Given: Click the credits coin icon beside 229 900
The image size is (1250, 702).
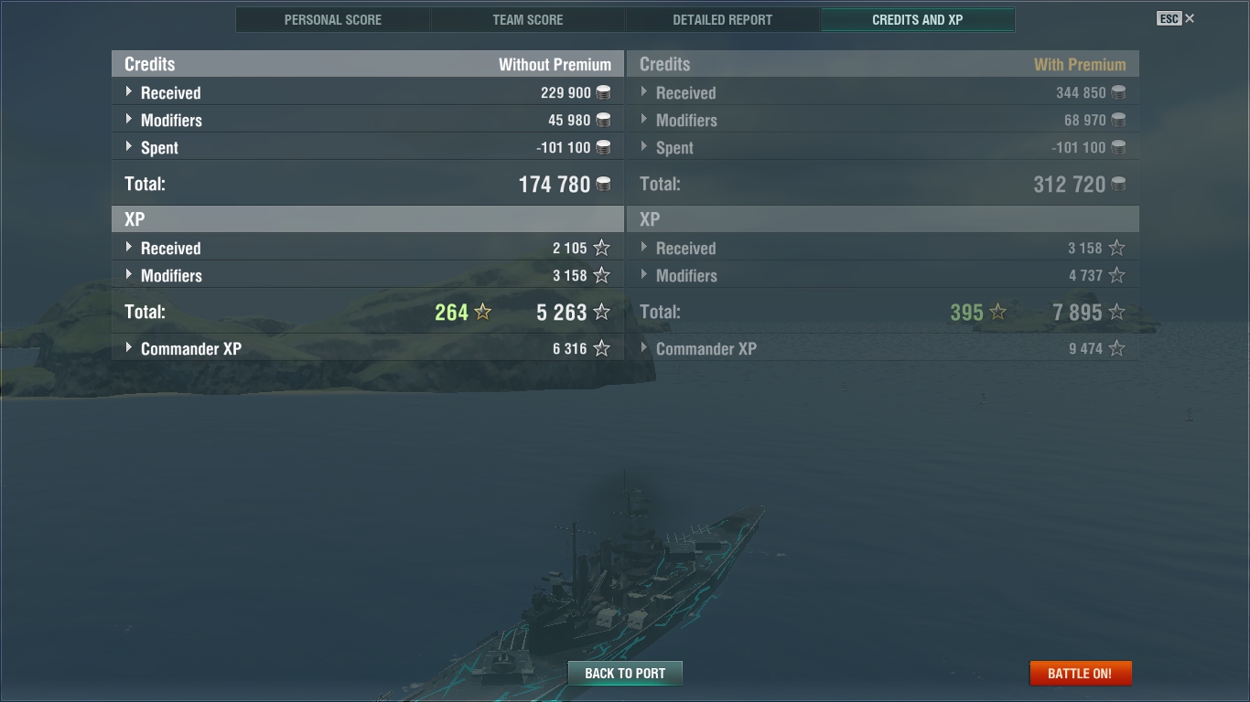Looking at the screenshot, I should pyautogui.click(x=603, y=92).
